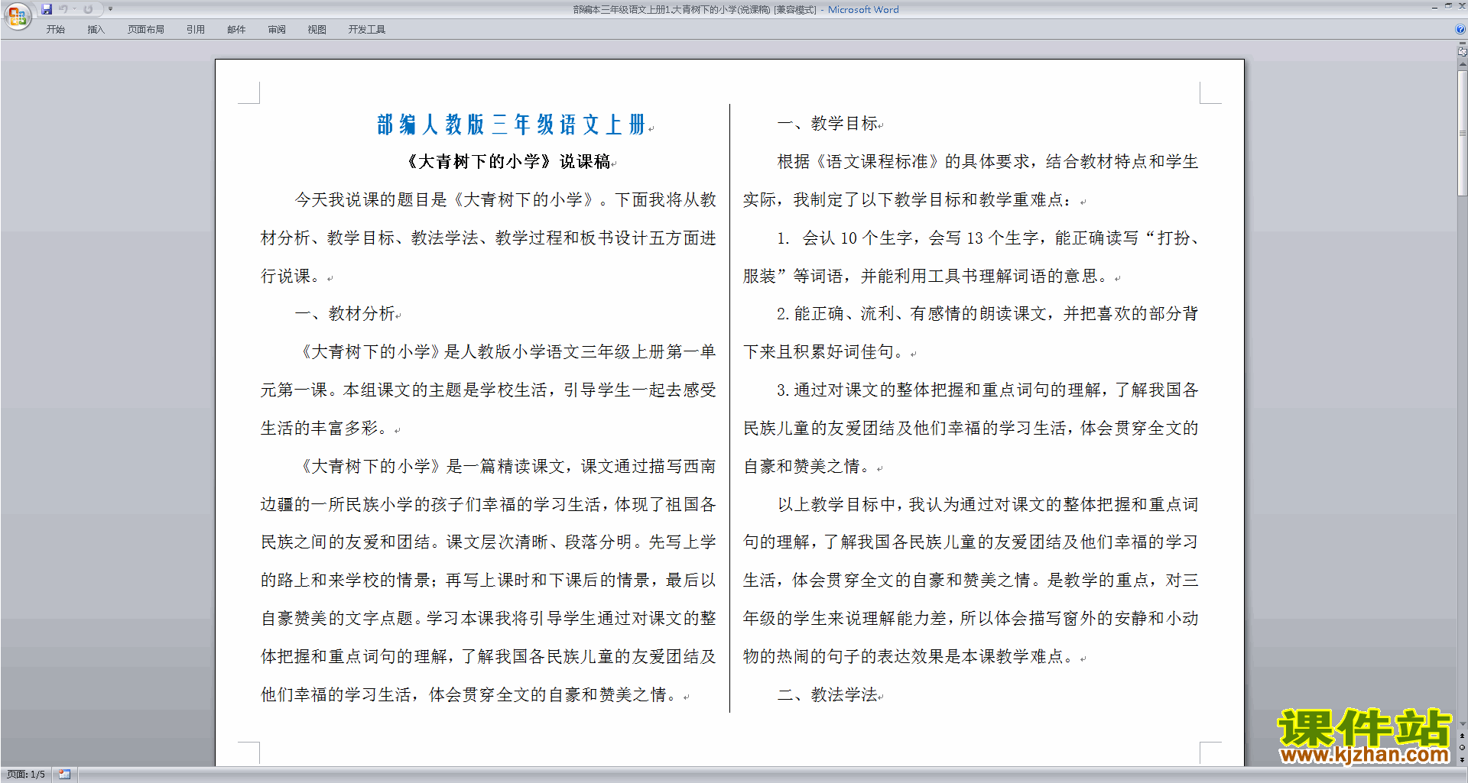Viewport: 1468px width, 783px height.
Task: Click the 页面: 1/5 status bar indicator
Action: coord(26,775)
